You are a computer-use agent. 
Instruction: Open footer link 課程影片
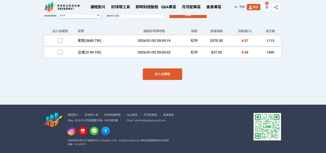(73, 115)
